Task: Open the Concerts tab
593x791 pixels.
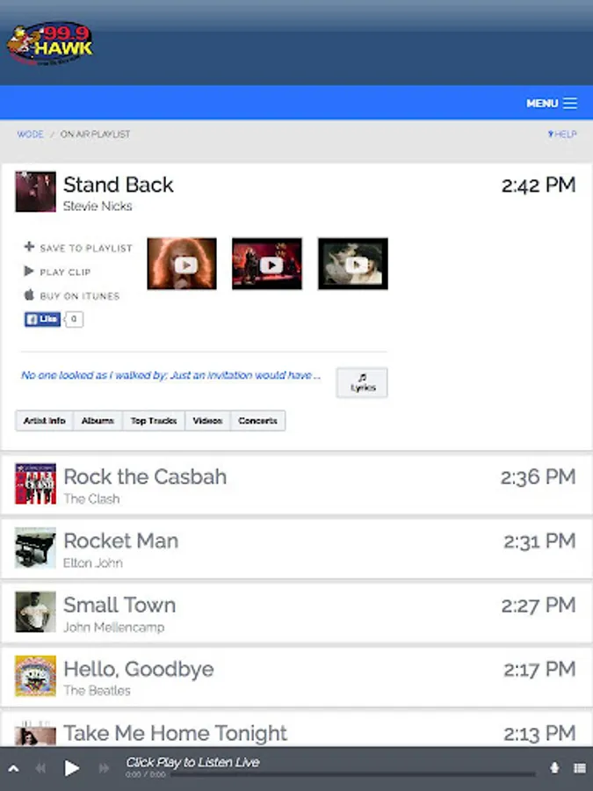Action: tap(257, 421)
